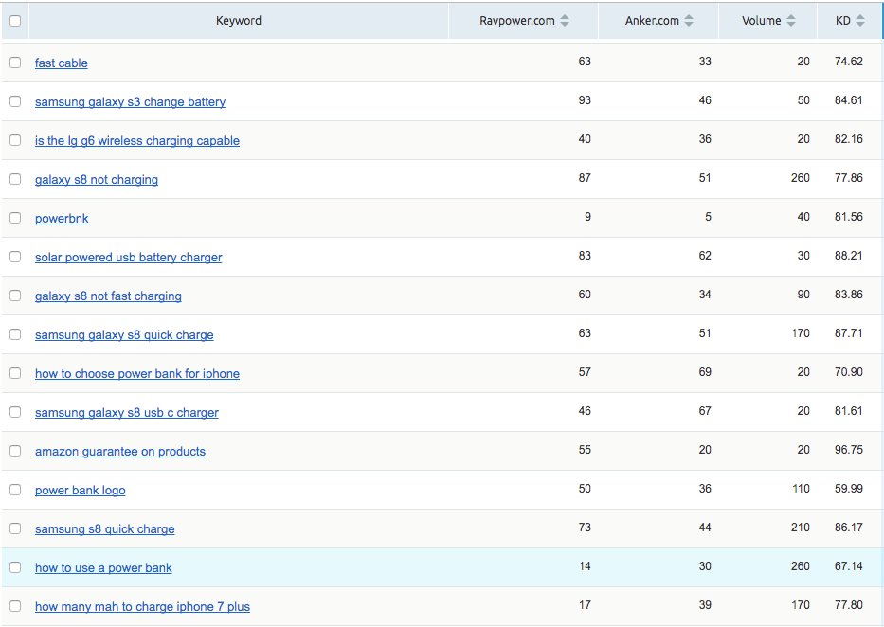Click the Ravpower.com column header label
Screen dimensions: 884x627
pos(517,21)
